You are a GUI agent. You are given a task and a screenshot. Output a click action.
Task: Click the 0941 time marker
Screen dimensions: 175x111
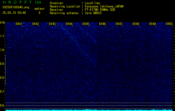pos(19,24)
